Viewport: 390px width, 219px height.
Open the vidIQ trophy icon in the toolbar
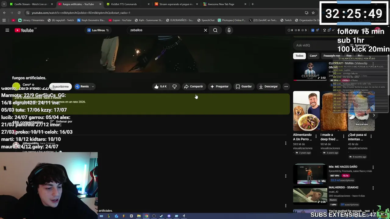tap(324, 30)
